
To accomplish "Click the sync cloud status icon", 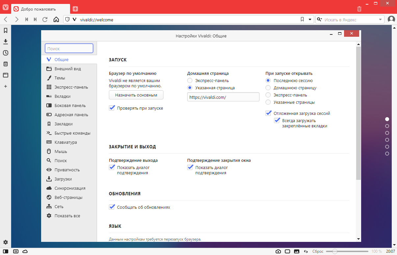I will (x=25, y=251).
